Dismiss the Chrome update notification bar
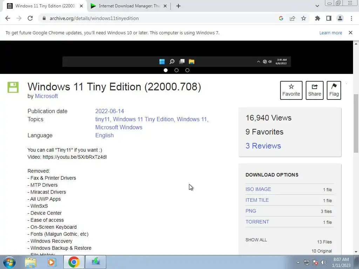This screenshot has width=359, height=269. (x=351, y=33)
